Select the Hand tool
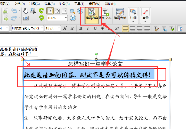Image resolution: width=186 pixels, height=129 pixels. click(26, 11)
